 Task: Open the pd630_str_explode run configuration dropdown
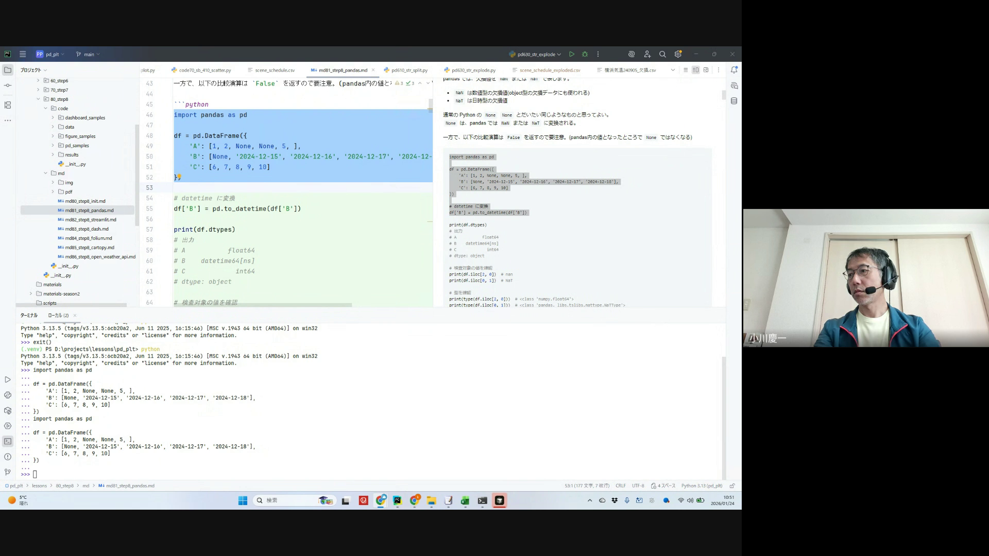click(536, 54)
